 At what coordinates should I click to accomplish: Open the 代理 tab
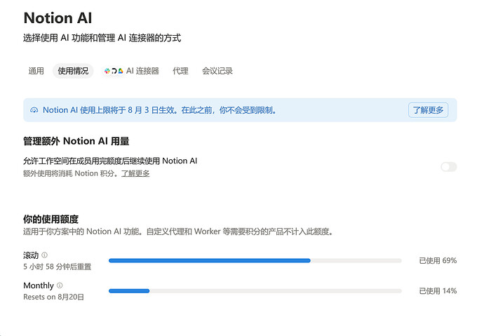click(x=180, y=71)
